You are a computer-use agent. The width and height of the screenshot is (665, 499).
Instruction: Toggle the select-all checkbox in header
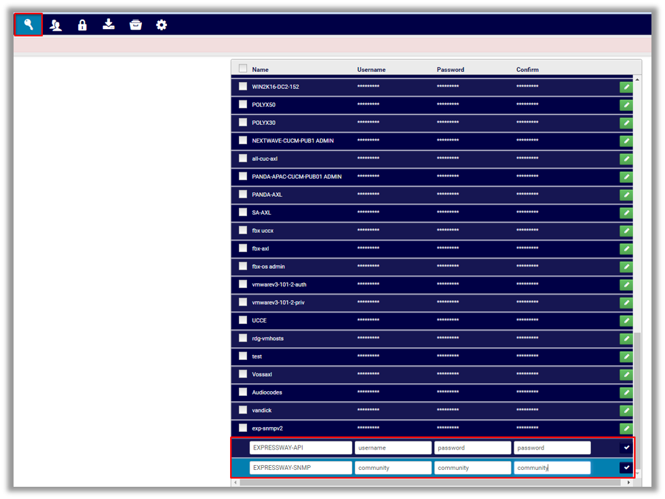(x=242, y=68)
